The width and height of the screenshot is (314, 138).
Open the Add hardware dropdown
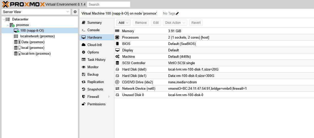(123, 23)
